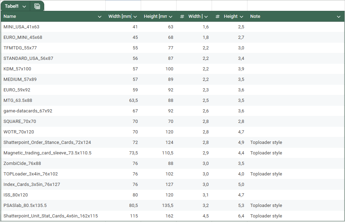This screenshot has height=222, width=345.
Task: Click the number type icon beside the Width column
Action: 182,16
